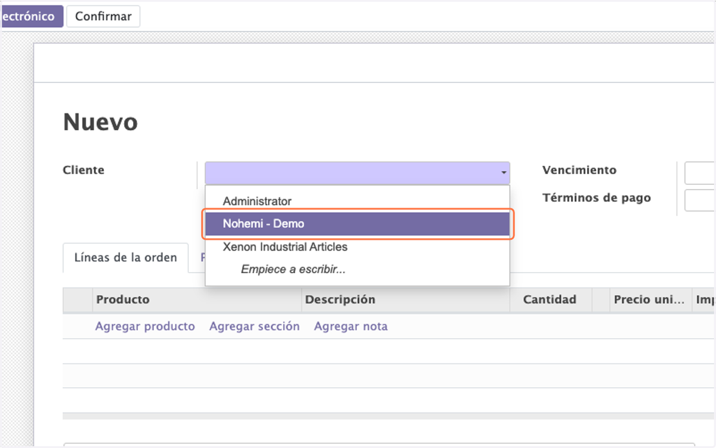Click the Vencimiento label
Image resolution: width=716 pixels, height=448 pixels.
[579, 170]
